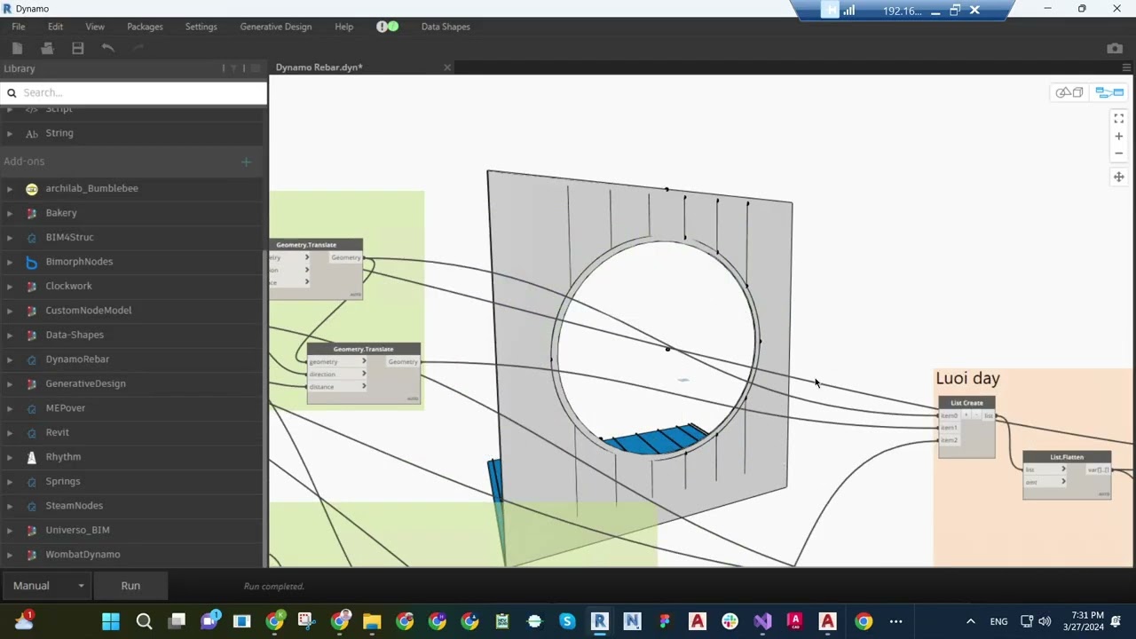Open Windows taskbar search

pos(144,621)
